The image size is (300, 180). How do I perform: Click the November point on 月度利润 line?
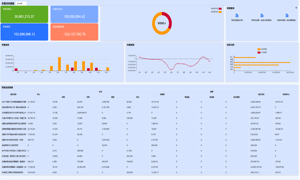point(203,57)
